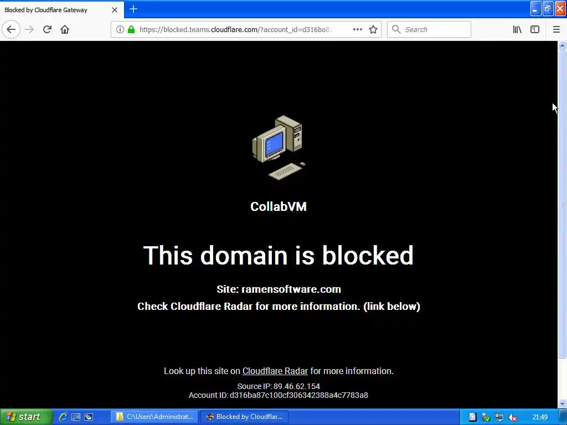The width and height of the screenshot is (567, 425).
Task: Switch to C:\Users\Administrat... taskbar window
Action: pos(155,417)
